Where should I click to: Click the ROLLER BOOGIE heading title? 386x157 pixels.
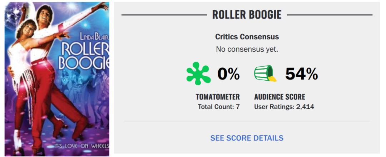click(247, 15)
